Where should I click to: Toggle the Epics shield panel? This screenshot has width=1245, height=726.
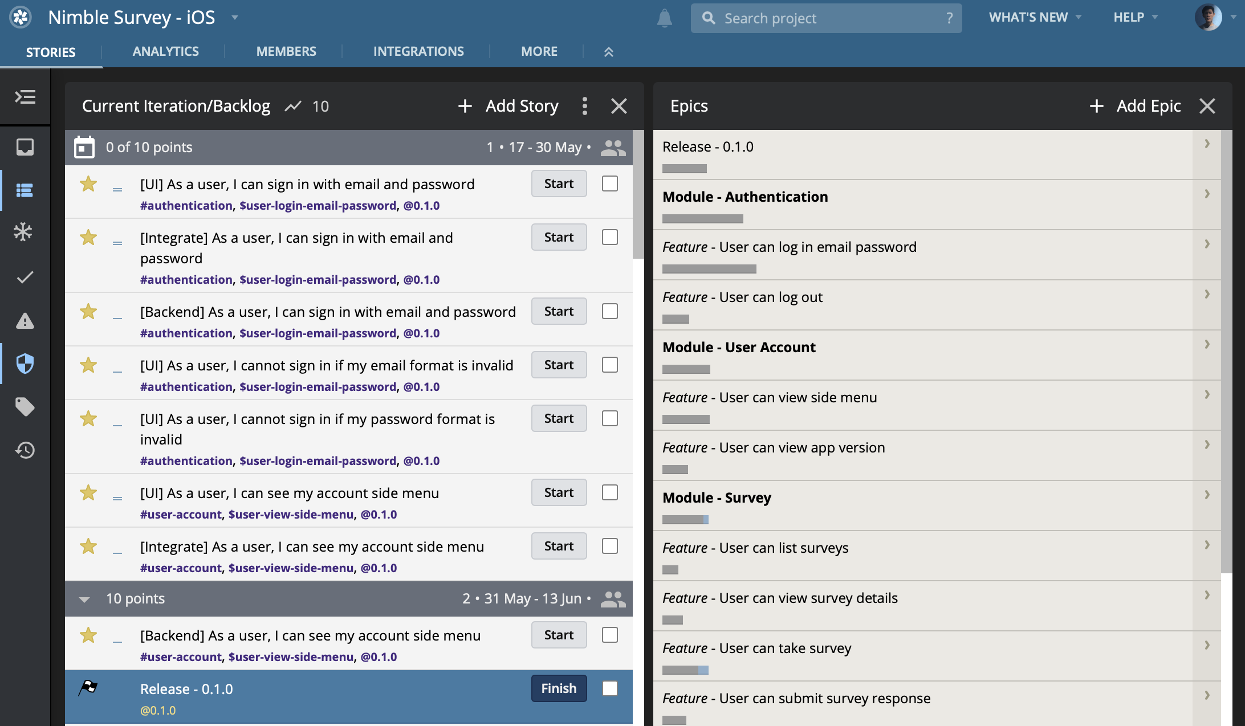25,363
